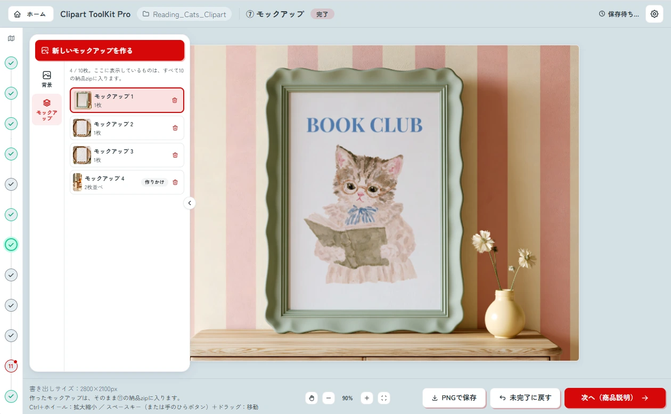
Task: Click the BOOK CLUB mockup preview image
Action: click(384, 203)
